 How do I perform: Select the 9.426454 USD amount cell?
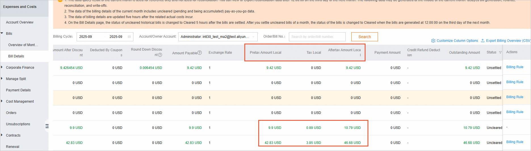pyautogui.click(x=71, y=68)
